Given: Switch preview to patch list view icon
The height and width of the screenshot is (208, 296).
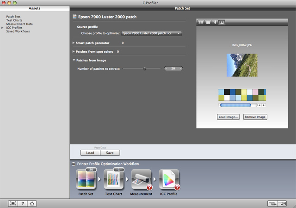Looking at the screenshot, I should 201,22.
